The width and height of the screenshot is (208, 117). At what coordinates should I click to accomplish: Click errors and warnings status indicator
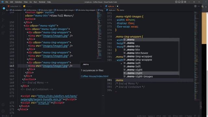(5, 116)
